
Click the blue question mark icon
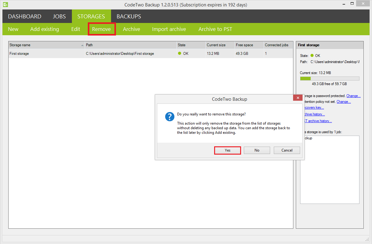coord(170,117)
